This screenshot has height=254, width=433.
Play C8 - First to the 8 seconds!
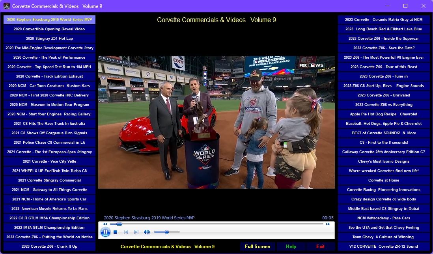[384, 142]
